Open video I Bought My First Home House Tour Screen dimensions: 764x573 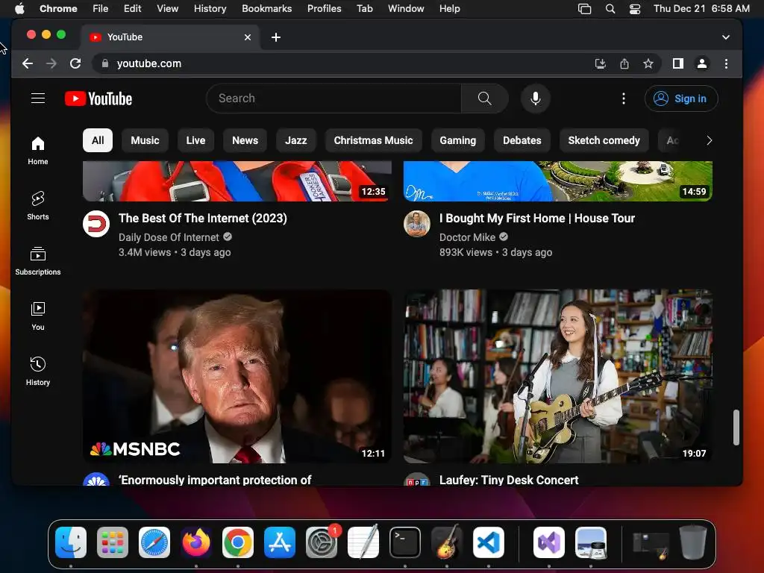(537, 219)
